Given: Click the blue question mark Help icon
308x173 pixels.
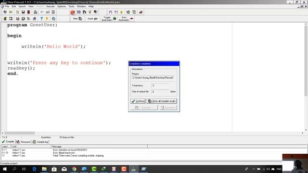Looking at the screenshot, I should pos(41,19).
